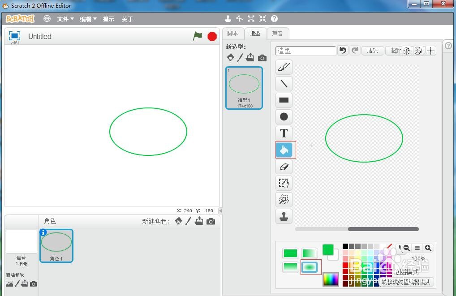Upload sprite from file
Viewport: 456px width, 296px height.
(x=199, y=221)
